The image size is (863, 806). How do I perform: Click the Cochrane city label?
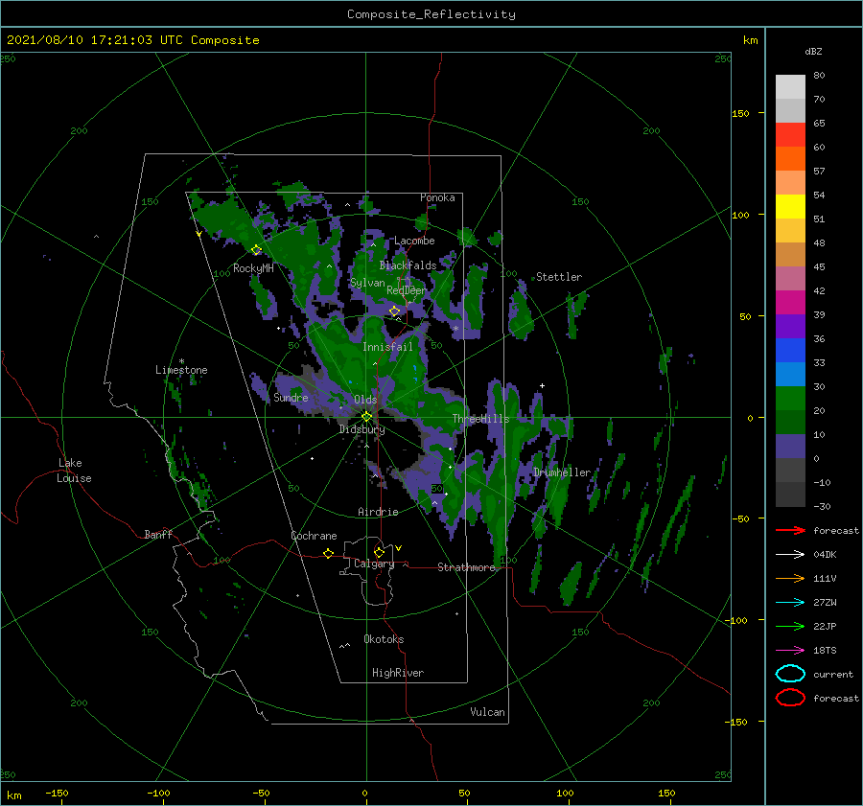tap(314, 536)
